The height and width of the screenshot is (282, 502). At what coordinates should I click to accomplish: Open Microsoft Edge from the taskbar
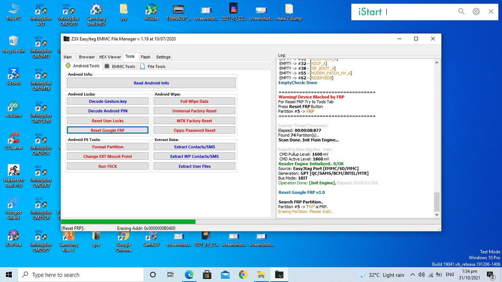189,275
